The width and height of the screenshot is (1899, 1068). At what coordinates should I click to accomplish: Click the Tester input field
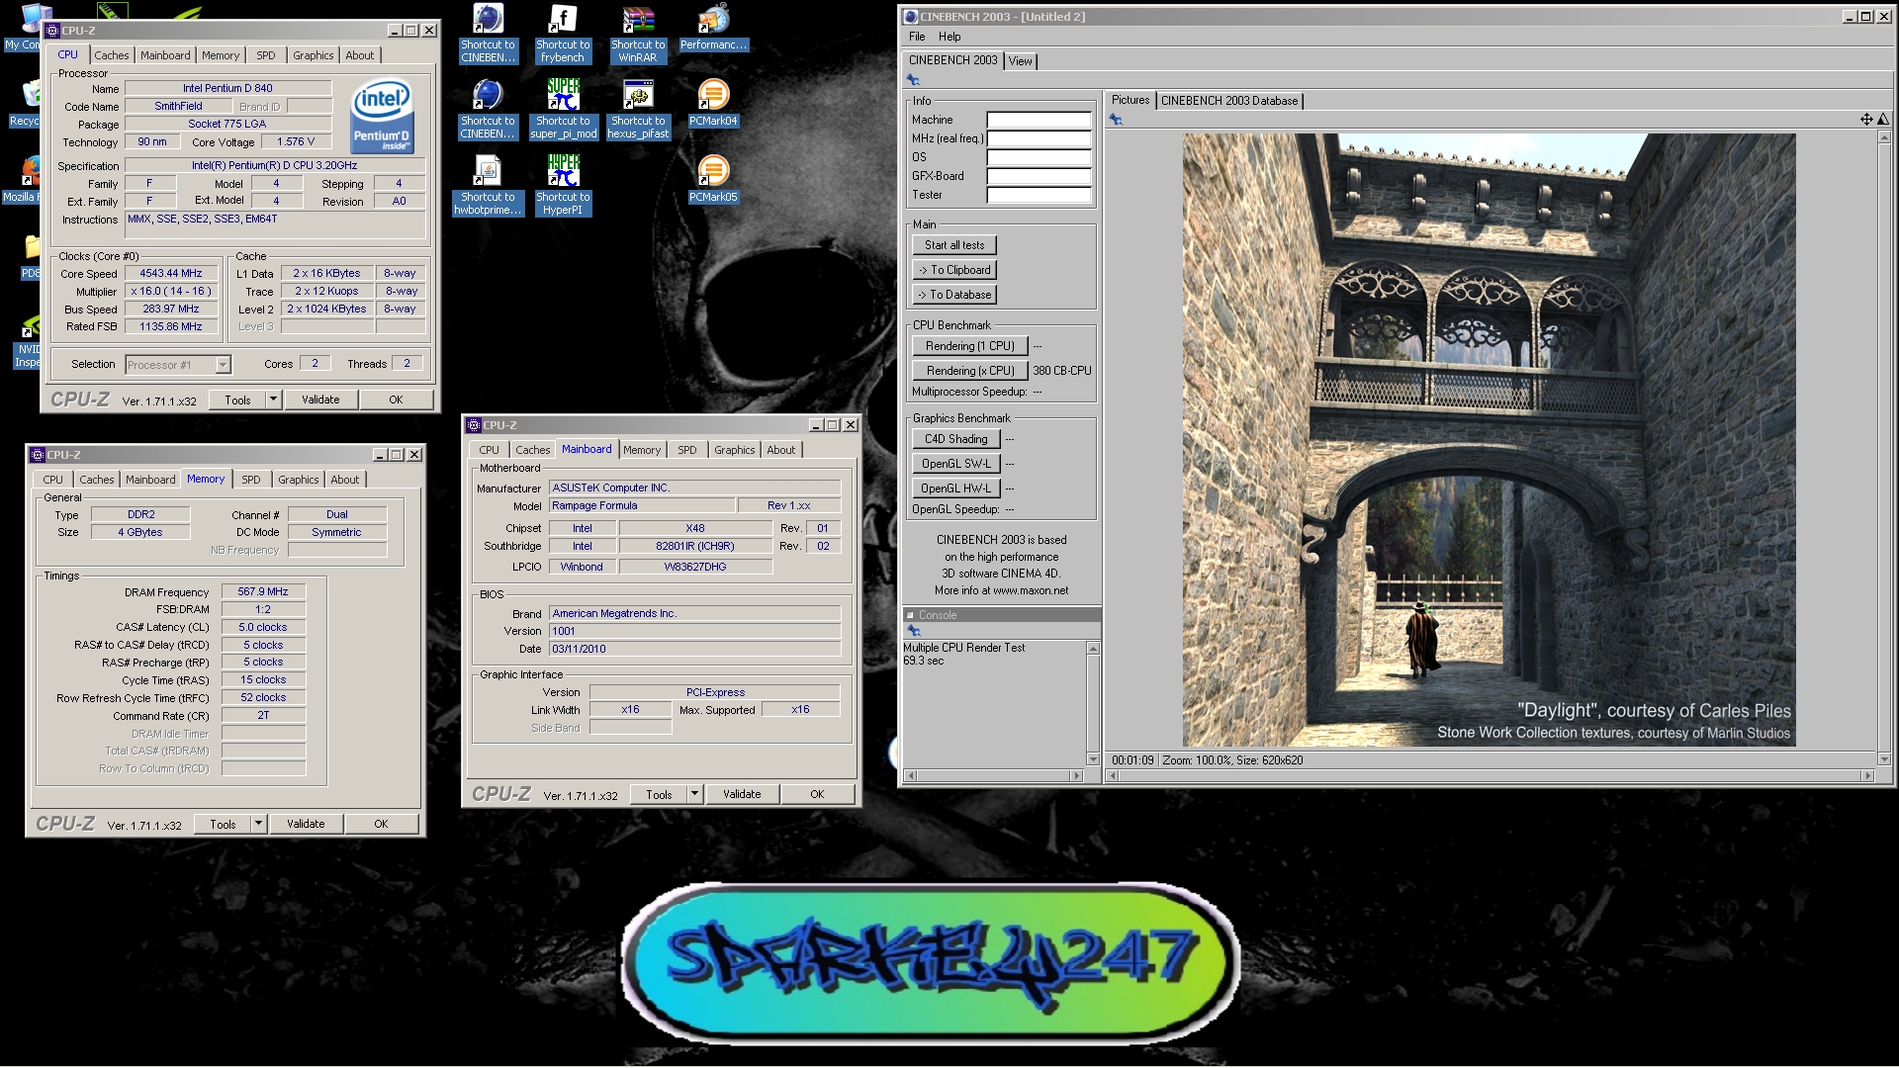1039,196
